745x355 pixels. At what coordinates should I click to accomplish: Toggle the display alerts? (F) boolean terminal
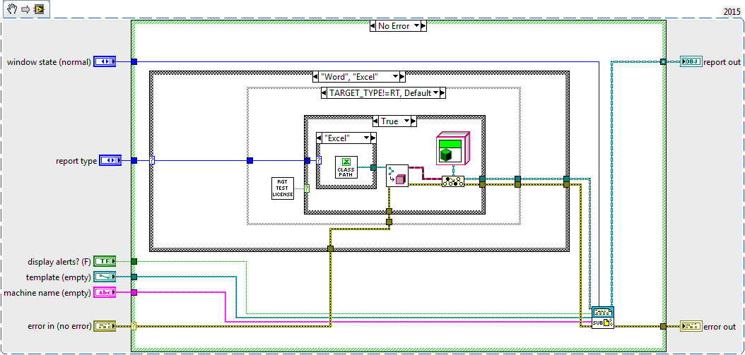[x=105, y=261]
